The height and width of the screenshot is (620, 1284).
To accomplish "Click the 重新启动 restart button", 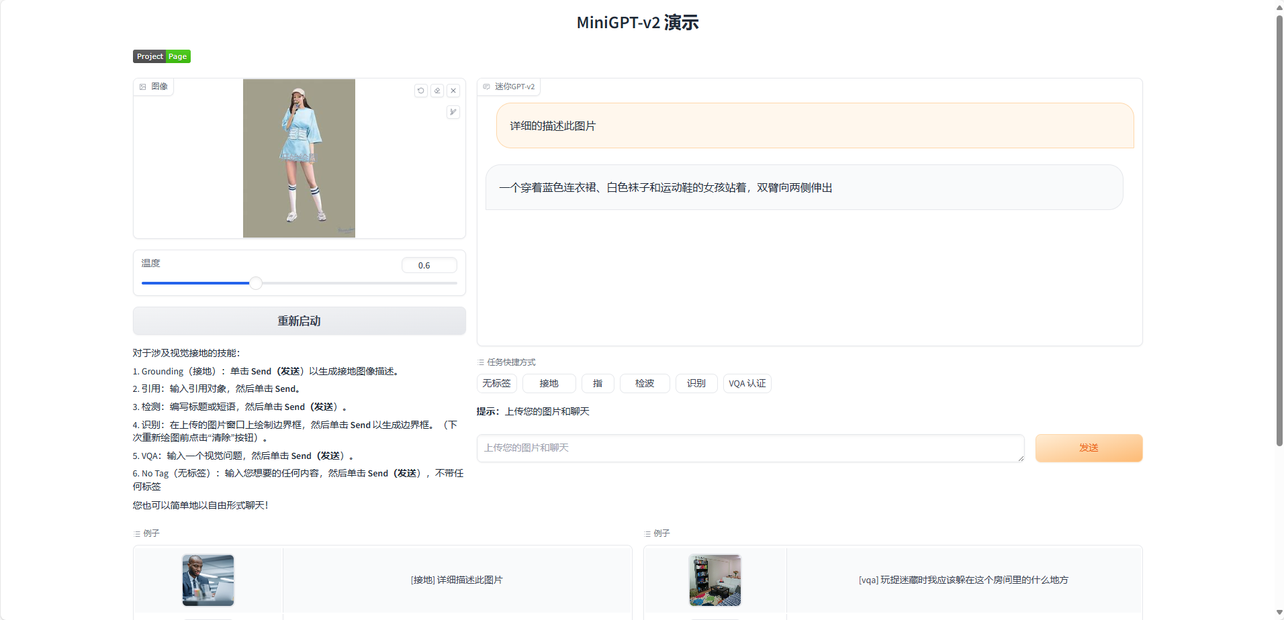I will 300,321.
